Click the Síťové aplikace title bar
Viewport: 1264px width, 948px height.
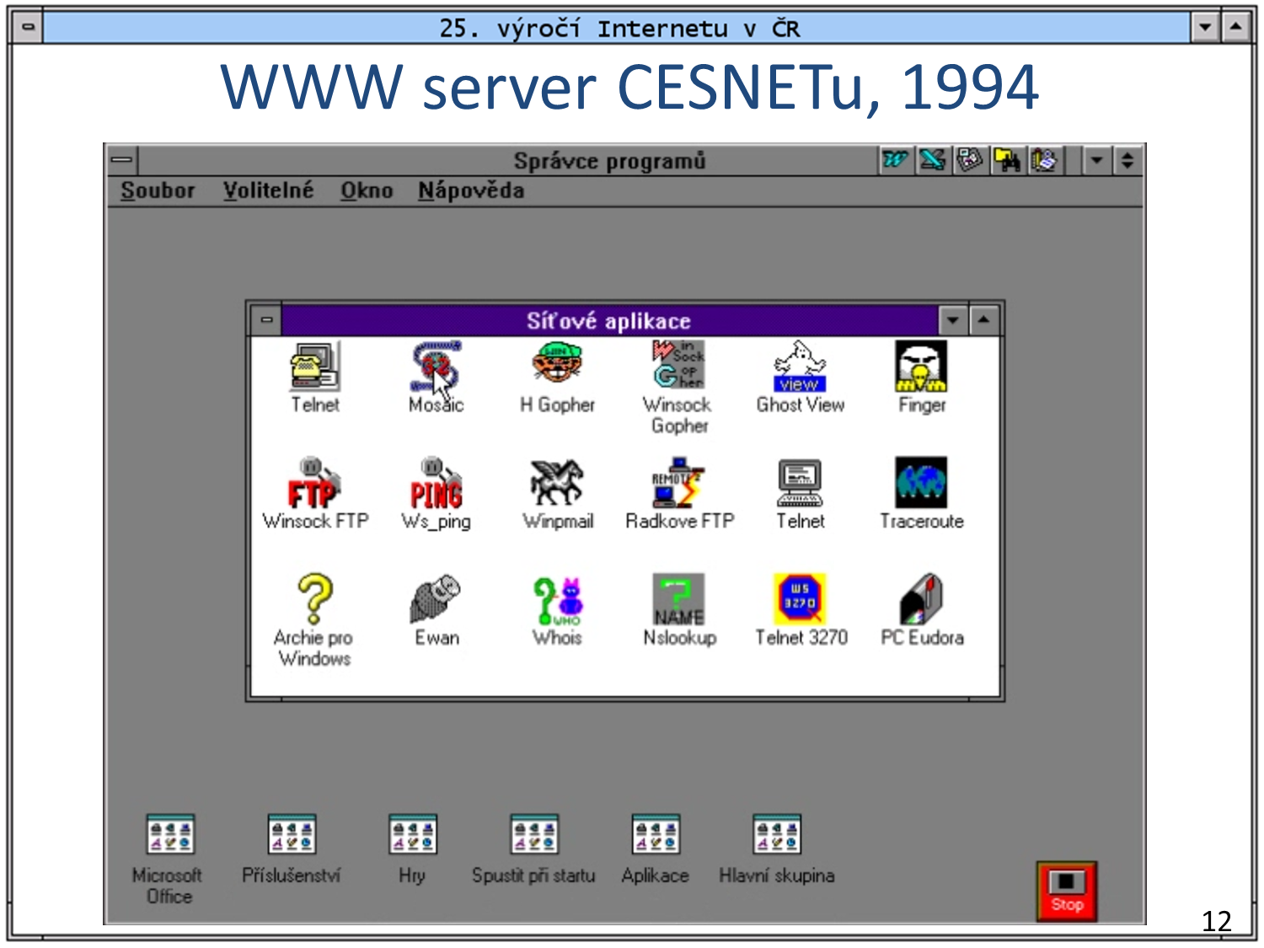click(x=609, y=320)
